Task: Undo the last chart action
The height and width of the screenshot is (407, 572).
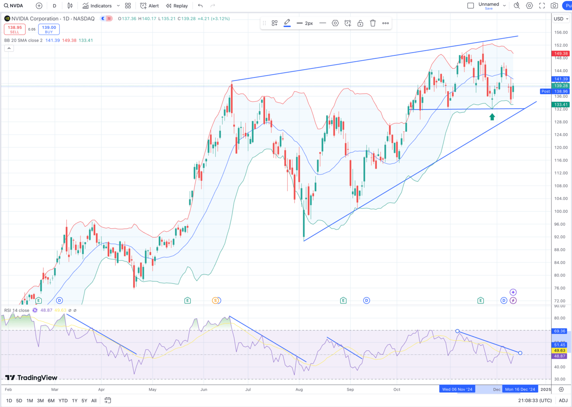Action: coord(201,6)
